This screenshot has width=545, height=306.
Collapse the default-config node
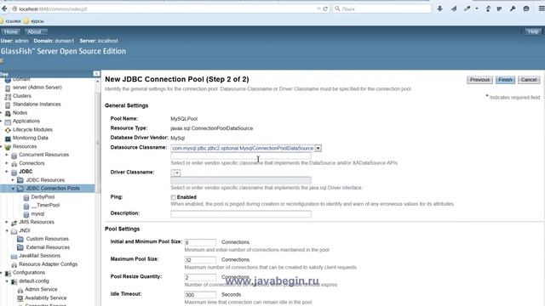click(7, 281)
